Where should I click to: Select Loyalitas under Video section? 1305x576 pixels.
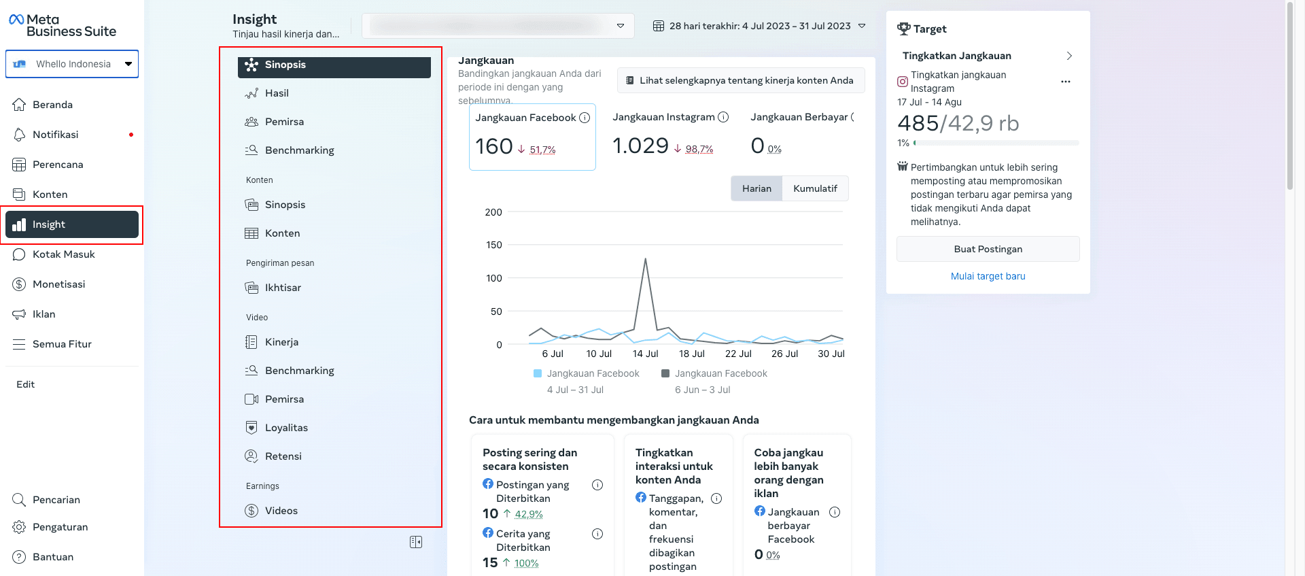[286, 428]
